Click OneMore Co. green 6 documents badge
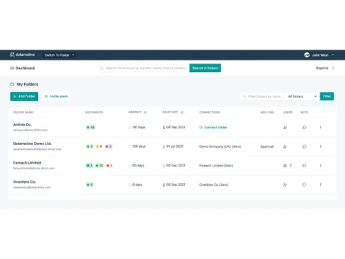 (x=90, y=184)
